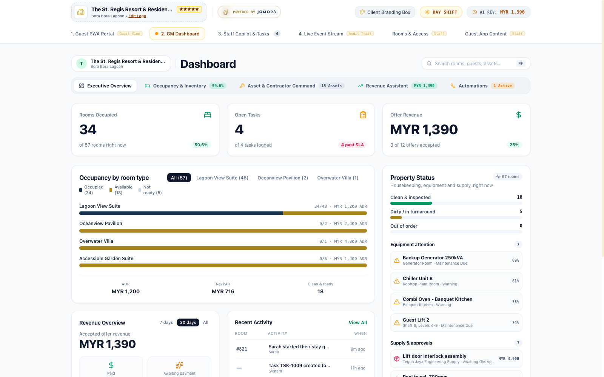This screenshot has height=377, width=604.
Task: Click the five-star rating badge
Action: point(189,9)
